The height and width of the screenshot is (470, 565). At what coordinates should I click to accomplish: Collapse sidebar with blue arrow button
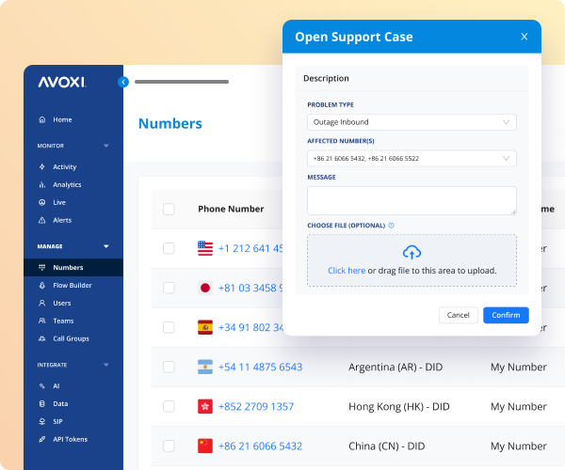click(123, 82)
